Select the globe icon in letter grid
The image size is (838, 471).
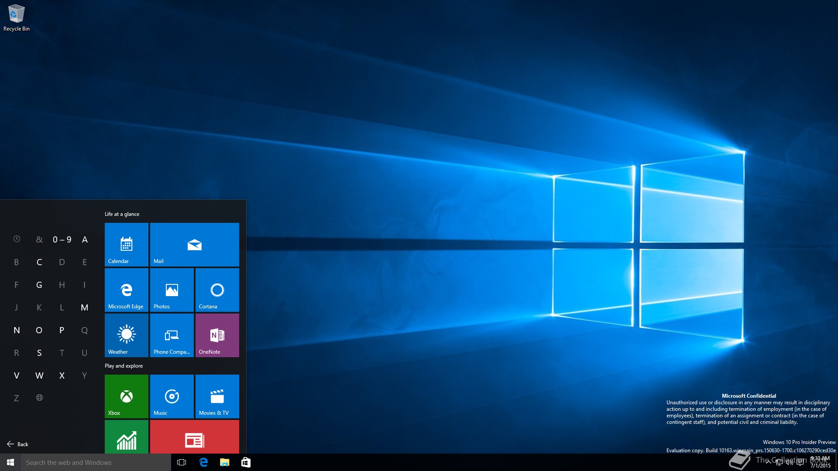(x=39, y=398)
